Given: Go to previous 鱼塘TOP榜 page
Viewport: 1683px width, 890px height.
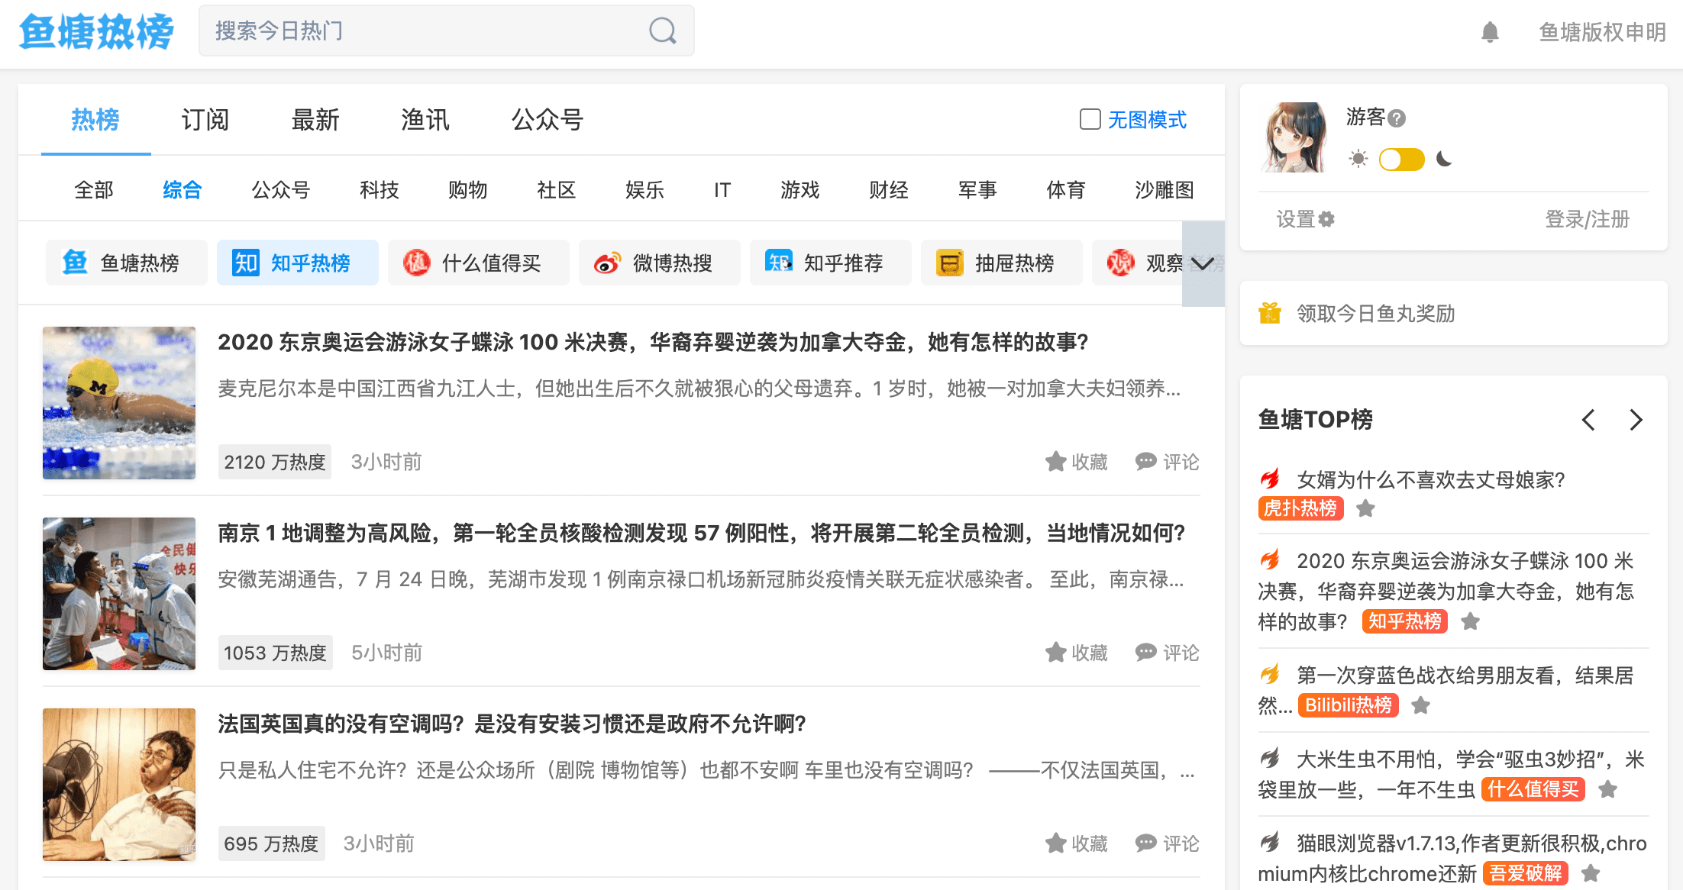Looking at the screenshot, I should coord(1588,420).
